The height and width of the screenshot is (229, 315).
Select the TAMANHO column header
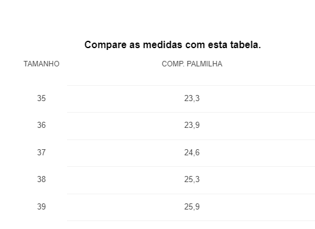[41, 64]
